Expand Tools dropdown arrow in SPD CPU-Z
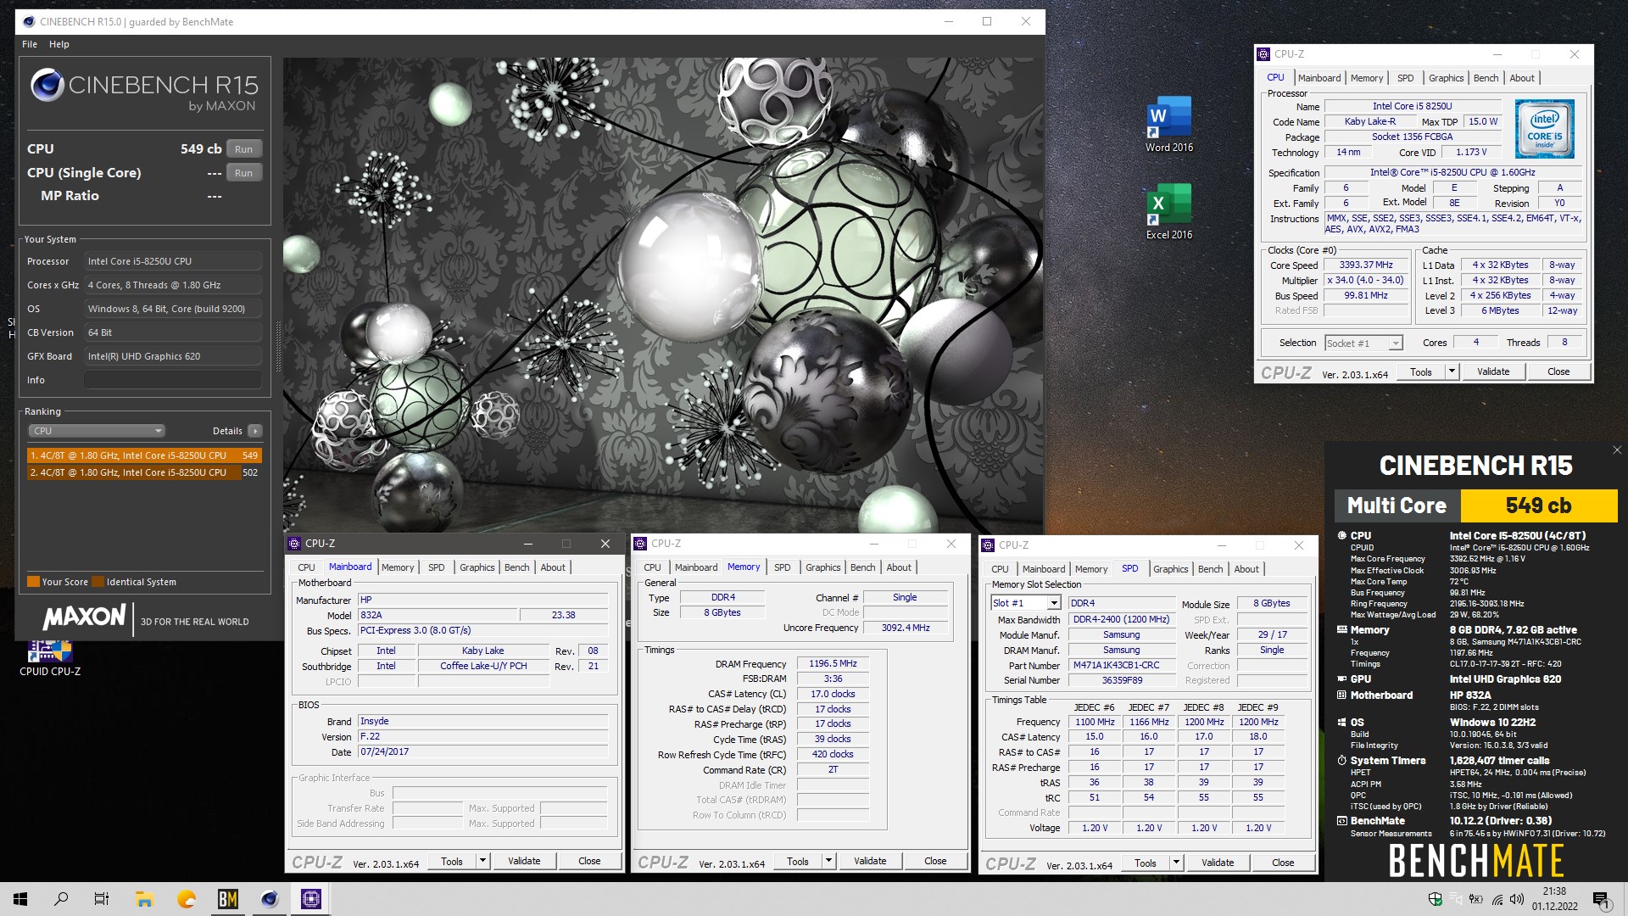Viewport: 1628px width, 916px height. click(1176, 863)
